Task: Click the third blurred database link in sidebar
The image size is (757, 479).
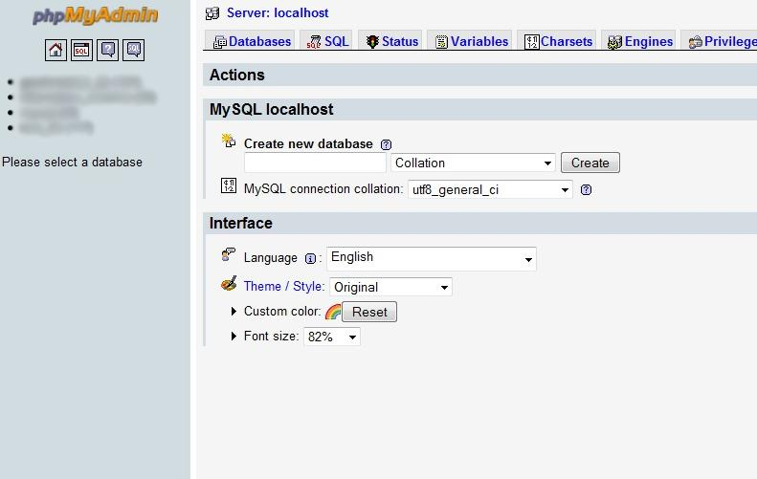Action: (x=49, y=113)
